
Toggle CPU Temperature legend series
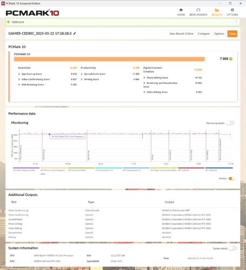109,169
